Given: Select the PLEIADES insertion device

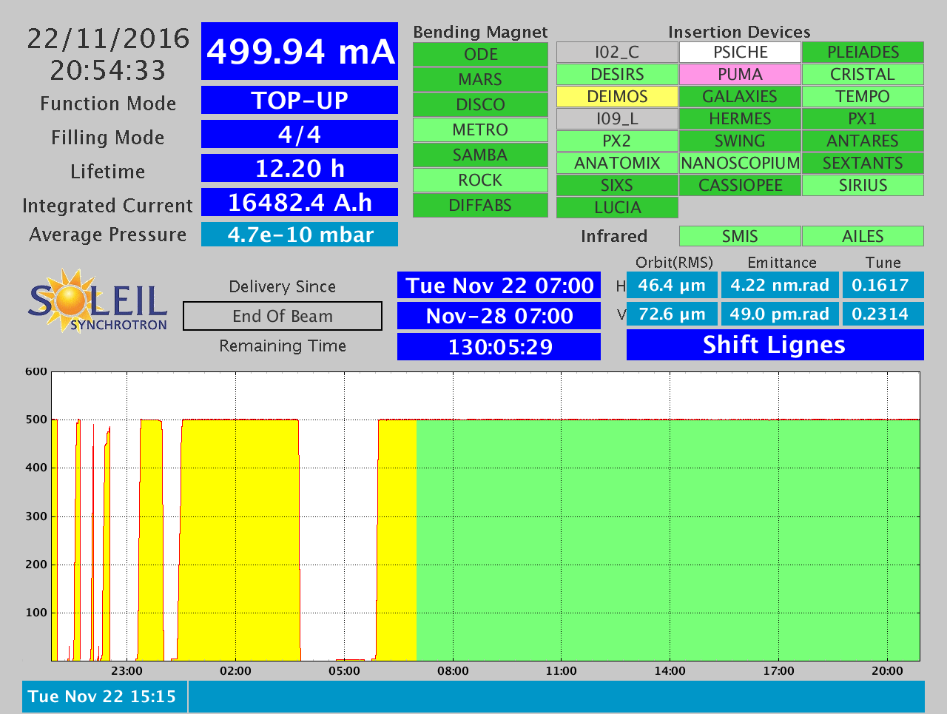Looking at the screenshot, I should pos(863,53).
